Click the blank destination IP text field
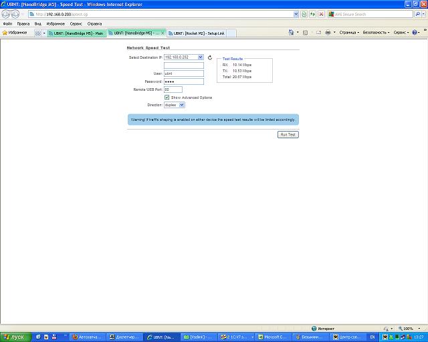Screen dimensions: 428x342 [x=184, y=65]
